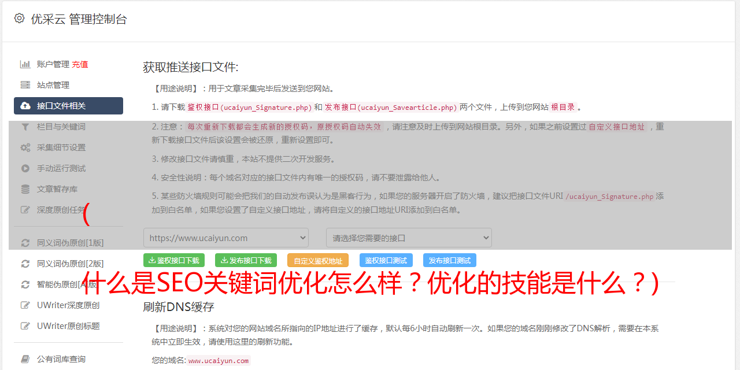Click the 优采云 管理控制台 title
Image resolution: width=740 pixels, height=370 pixels.
[x=79, y=19]
